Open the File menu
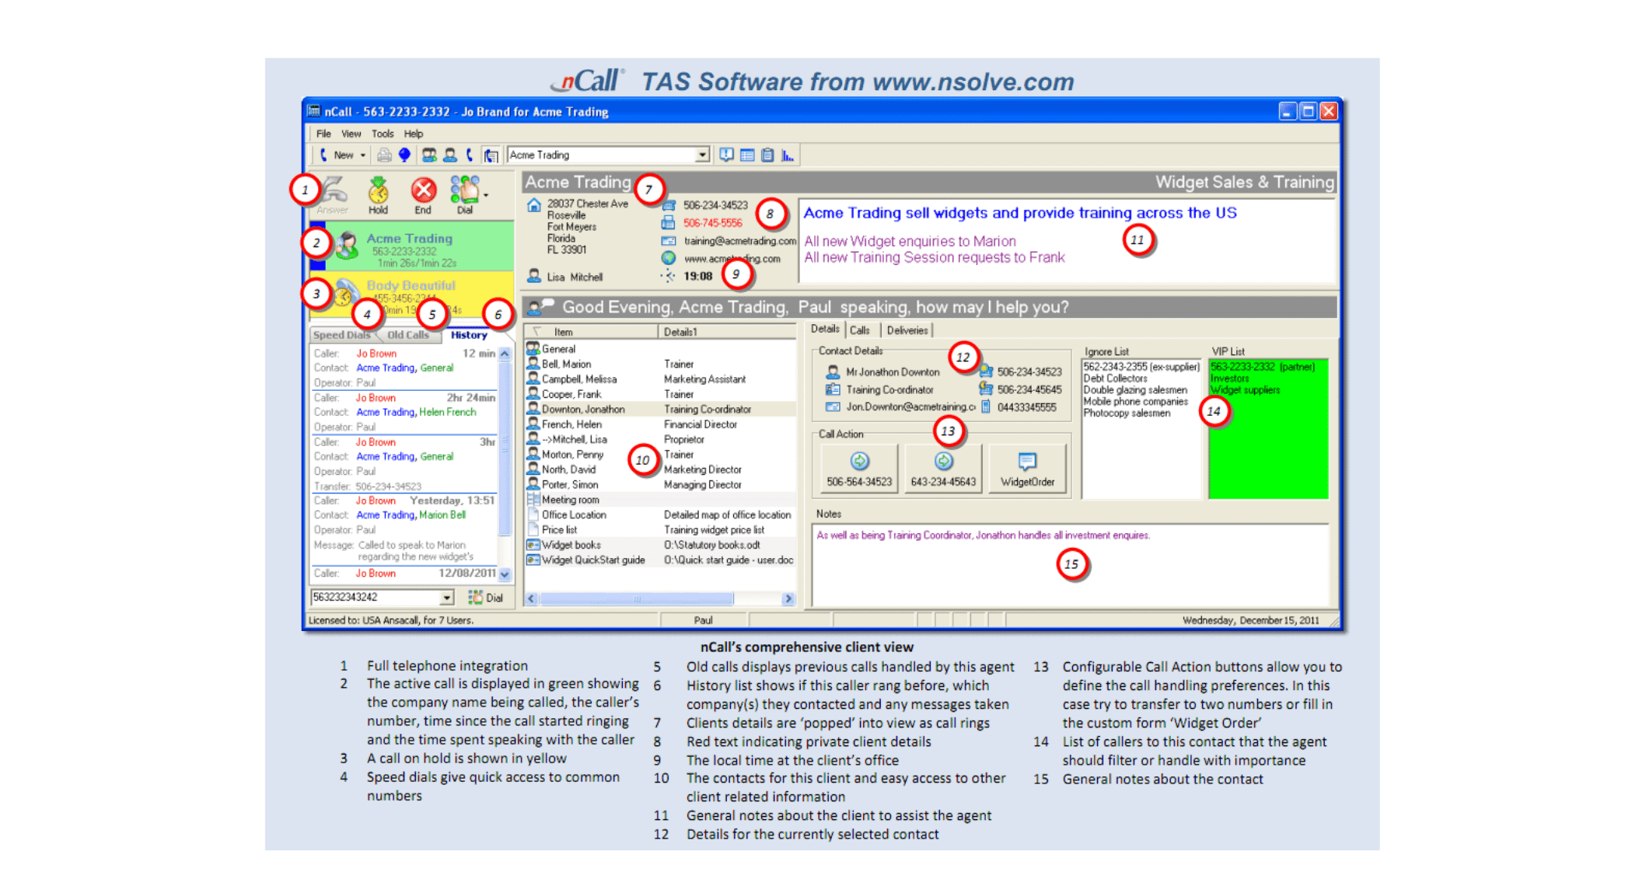Screen dimensions: 1625x886 pos(323,134)
